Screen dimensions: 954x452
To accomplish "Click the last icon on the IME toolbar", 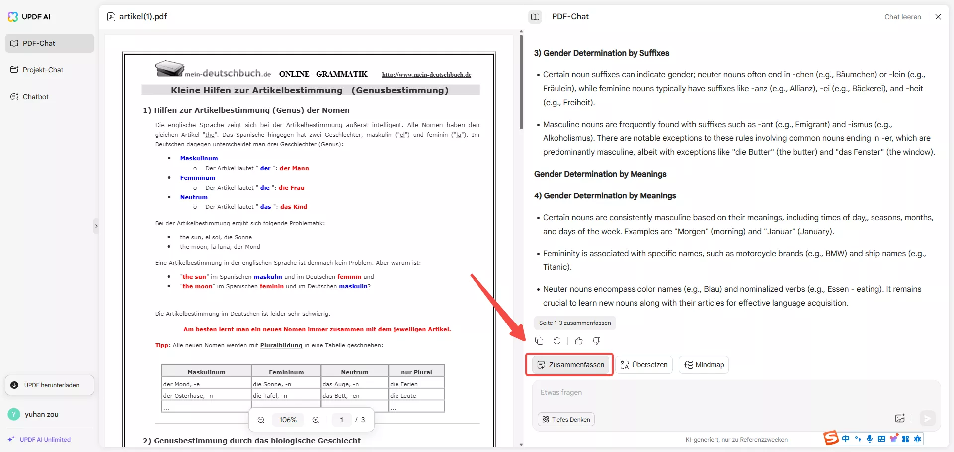I will [917, 439].
